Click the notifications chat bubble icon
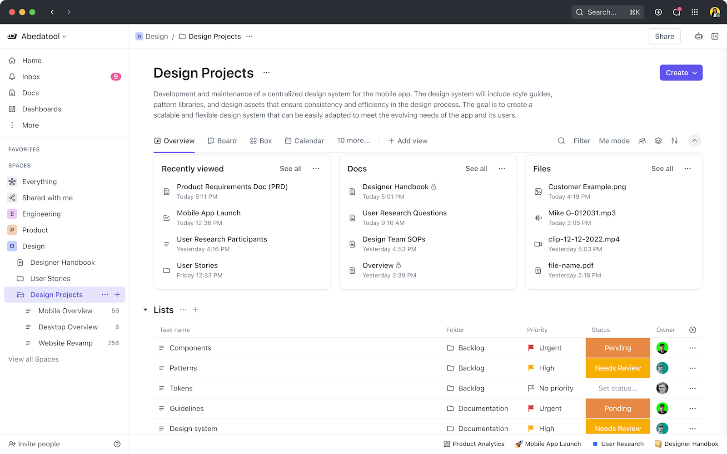Image resolution: width=727 pixels, height=454 pixels. tap(677, 12)
